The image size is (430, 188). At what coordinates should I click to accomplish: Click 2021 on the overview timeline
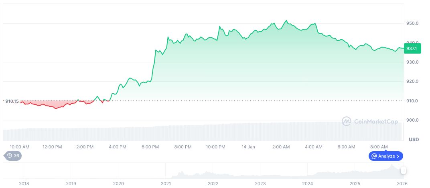click(166, 184)
